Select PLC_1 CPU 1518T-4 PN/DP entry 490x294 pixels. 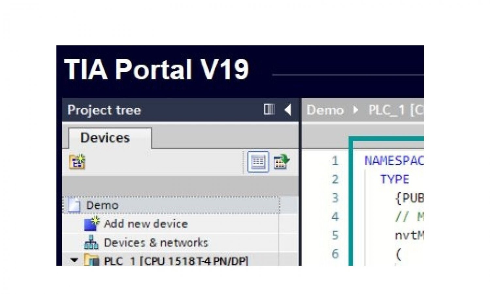click(176, 261)
